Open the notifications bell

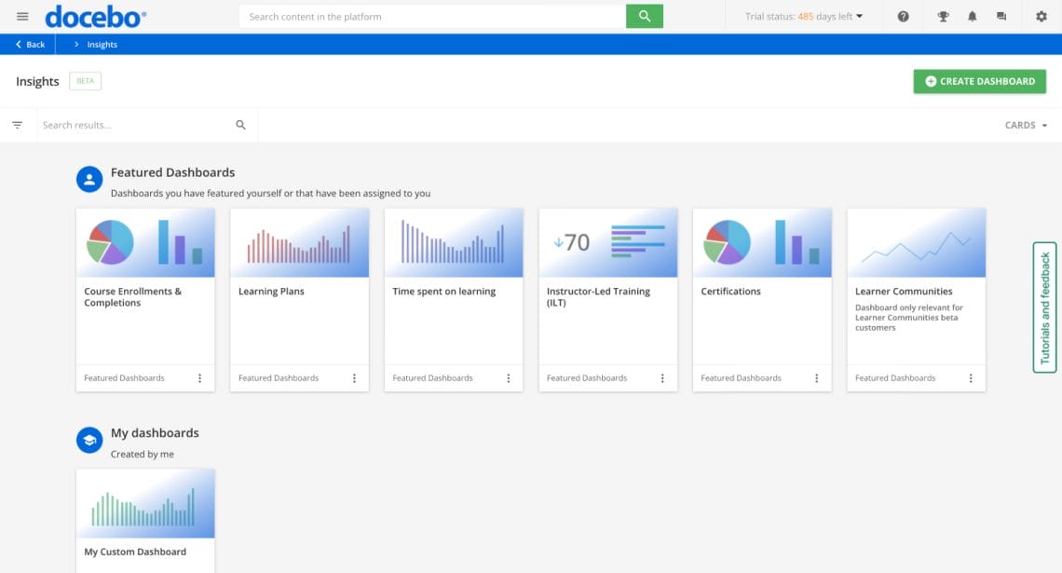pos(973,17)
